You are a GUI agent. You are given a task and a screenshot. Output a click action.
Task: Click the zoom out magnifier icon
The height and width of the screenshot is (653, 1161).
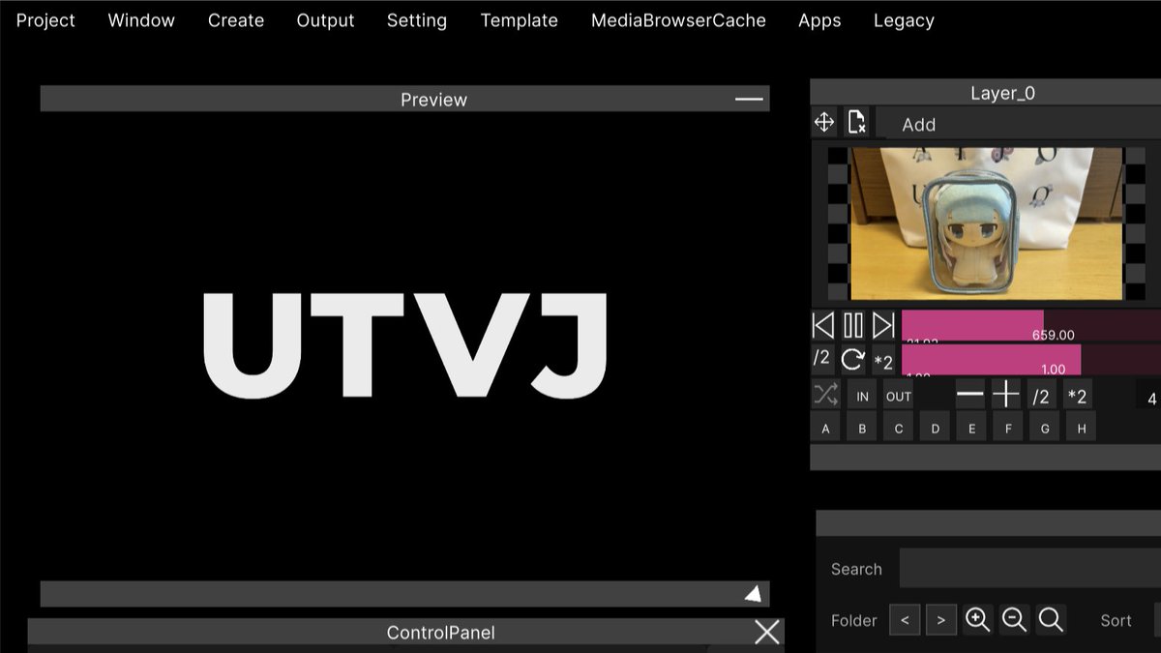click(1014, 619)
